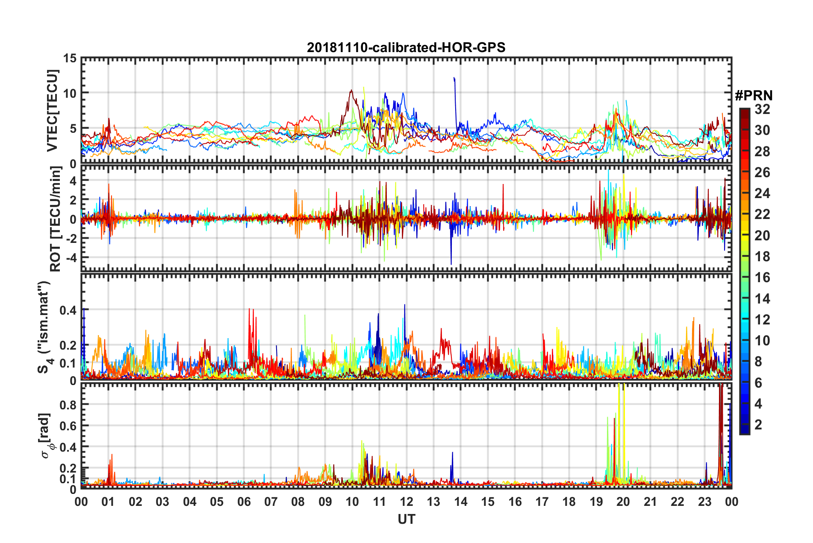Click UT axis tick label 15
Image resolution: width=813 pixels, height=543 pixels.
488,502
